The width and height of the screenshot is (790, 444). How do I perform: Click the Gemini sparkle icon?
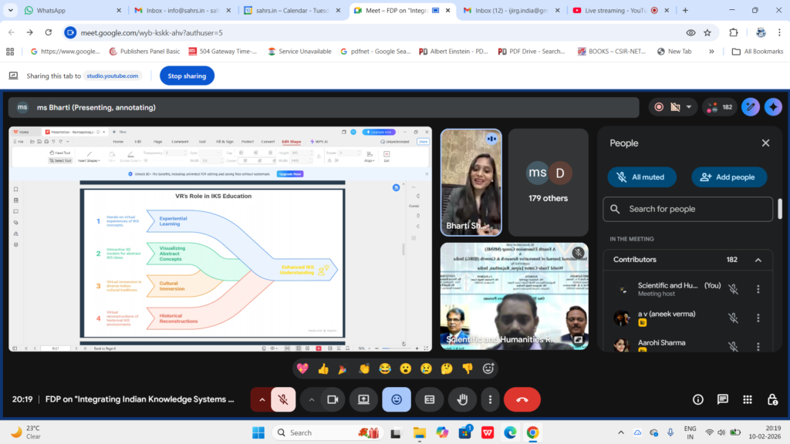(773, 107)
